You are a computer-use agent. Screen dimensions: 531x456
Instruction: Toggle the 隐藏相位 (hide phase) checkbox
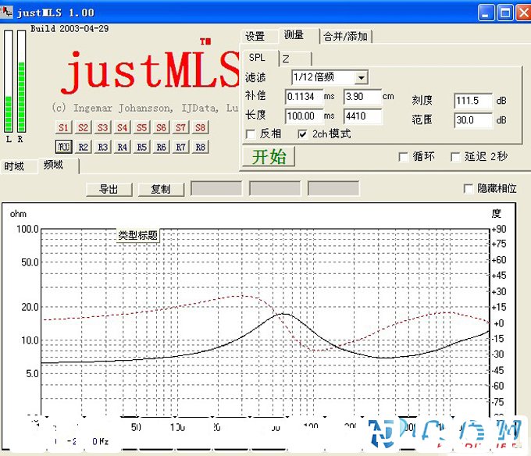coord(468,188)
